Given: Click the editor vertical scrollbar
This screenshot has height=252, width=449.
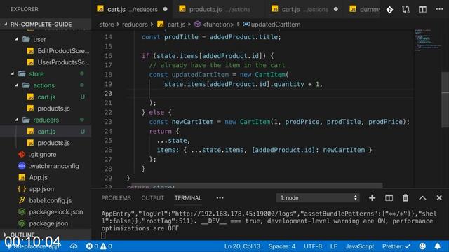Looking at the screenshot, I should (445, 99).
